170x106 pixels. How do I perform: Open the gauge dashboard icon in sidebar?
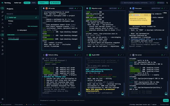point(2,23)
